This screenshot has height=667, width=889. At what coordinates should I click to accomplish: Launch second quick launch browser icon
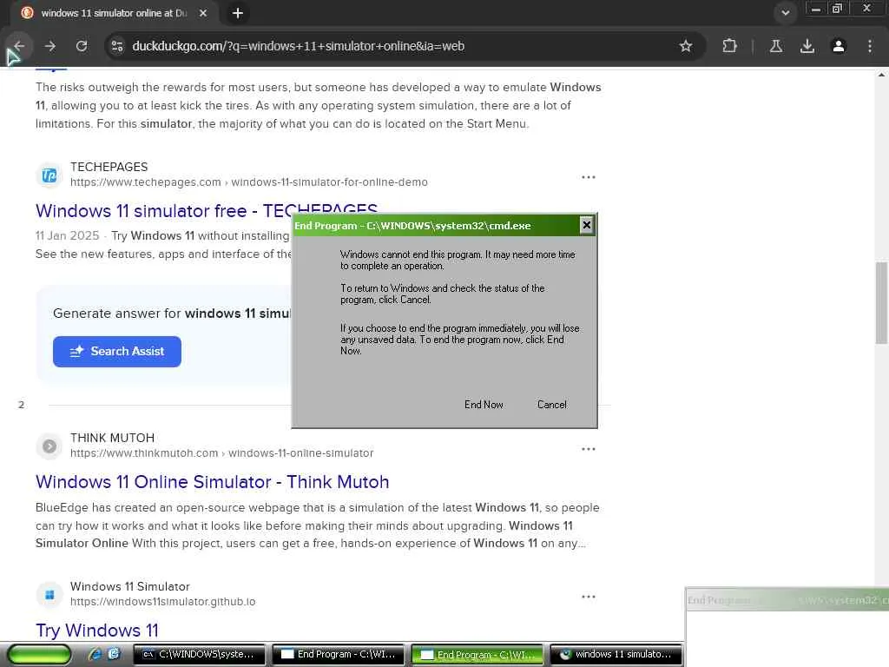coord(114,654)
